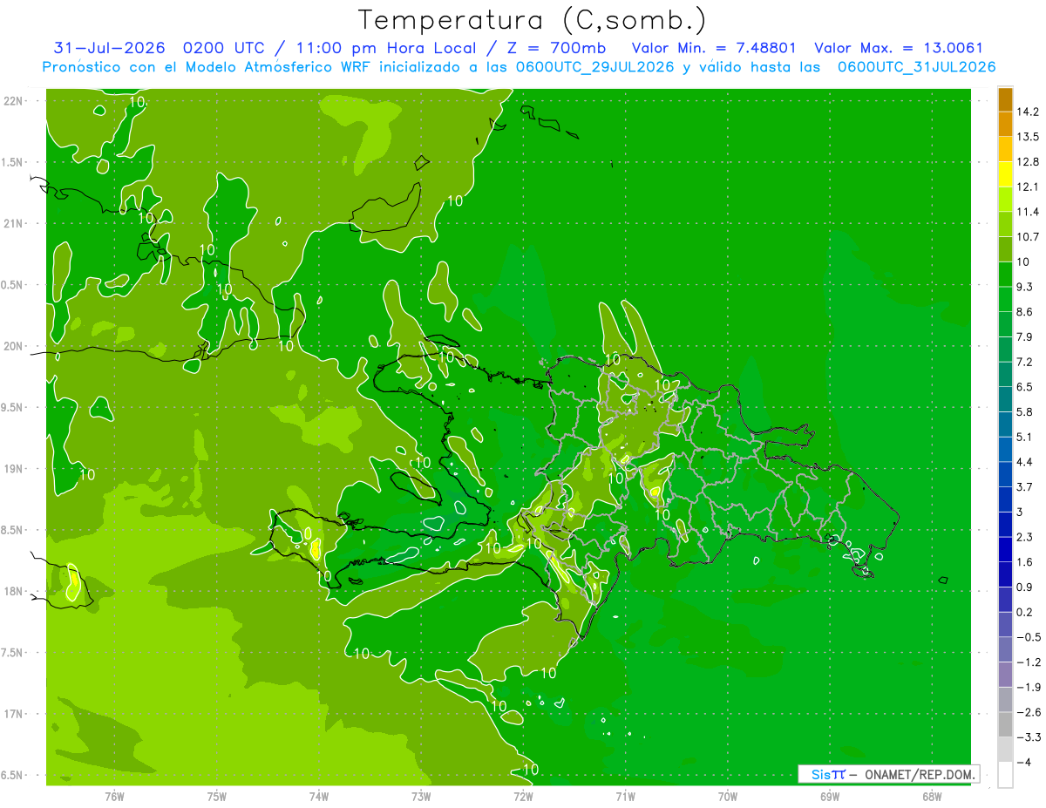Click the colorbar label "-2.6"
Screen dimensions: 1046x808
pyautogui.click(x=1029, y=712)
